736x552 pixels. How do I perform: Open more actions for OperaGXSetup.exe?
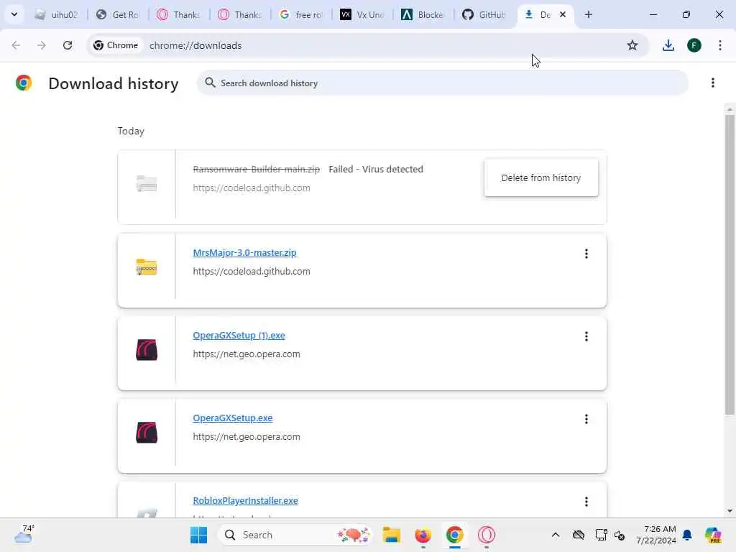click(x=586, y=419)
